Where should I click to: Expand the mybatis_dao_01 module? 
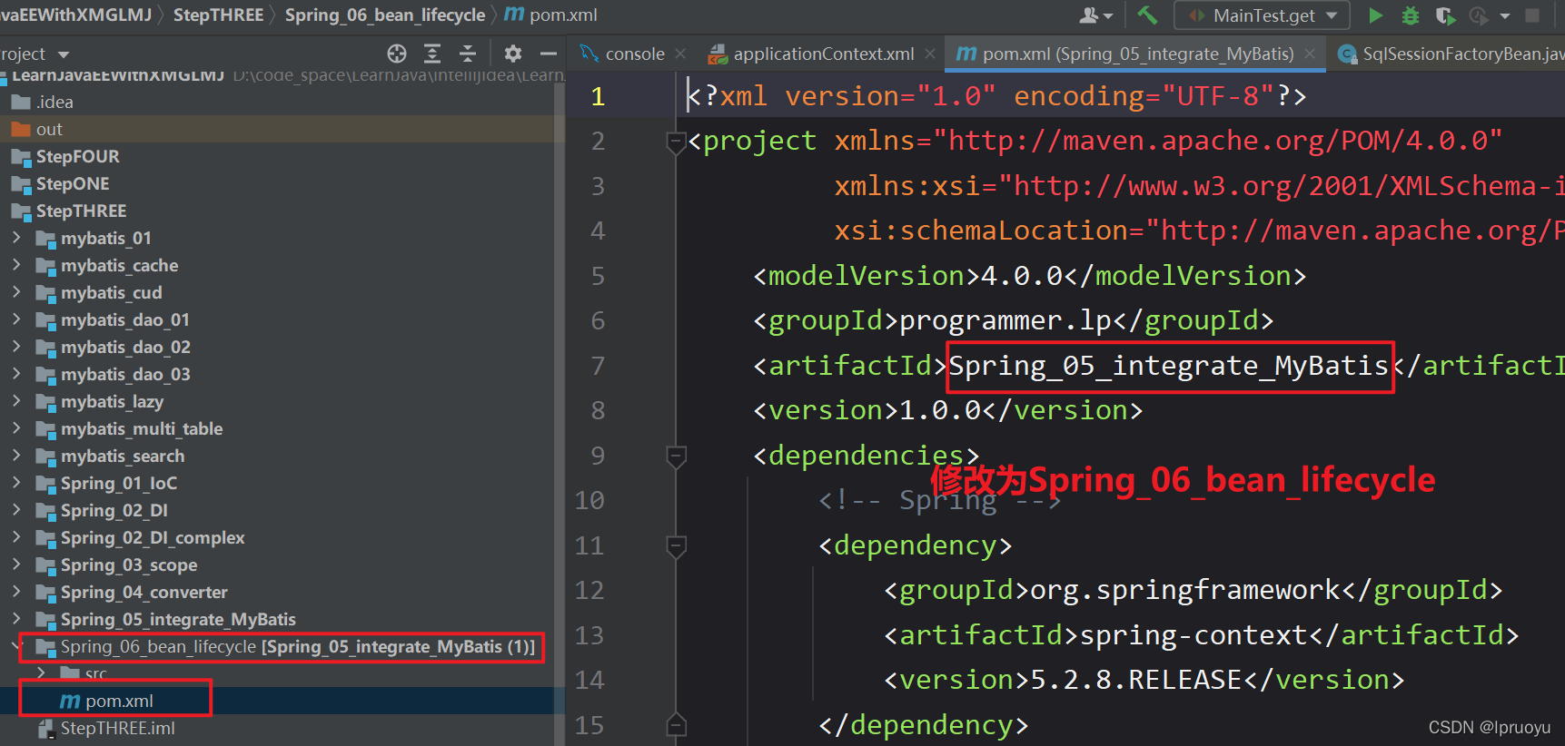coord(16,319)
